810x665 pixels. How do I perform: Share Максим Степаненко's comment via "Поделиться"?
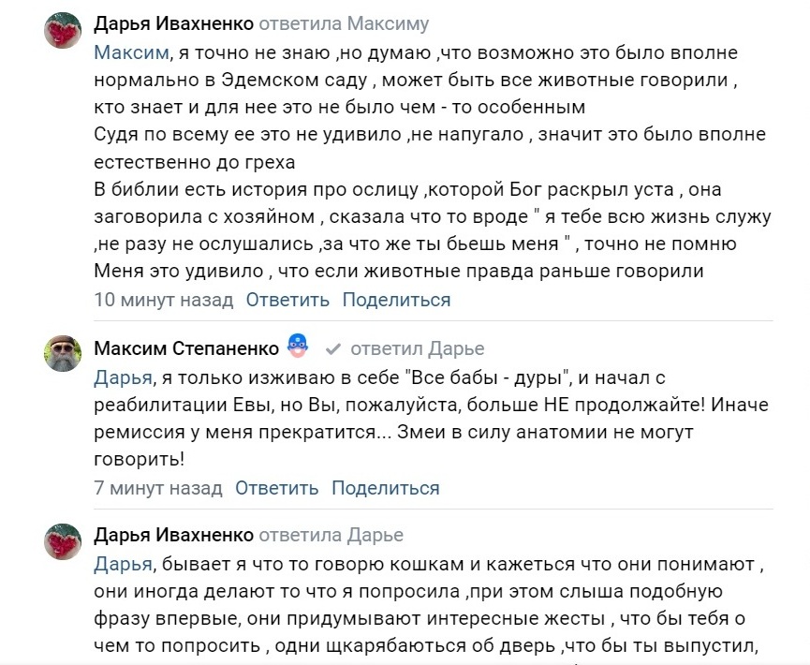pos(385,488)
